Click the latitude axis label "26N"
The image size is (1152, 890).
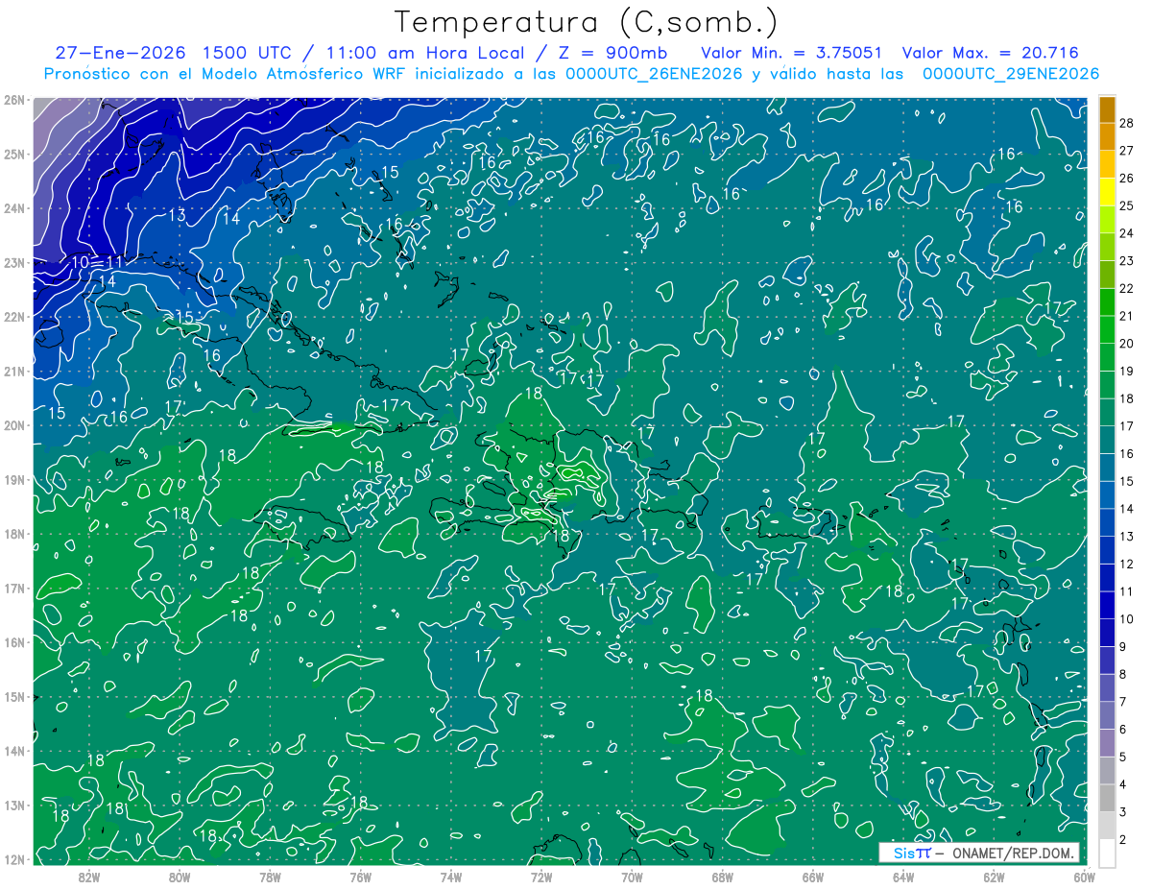point(13,100)
